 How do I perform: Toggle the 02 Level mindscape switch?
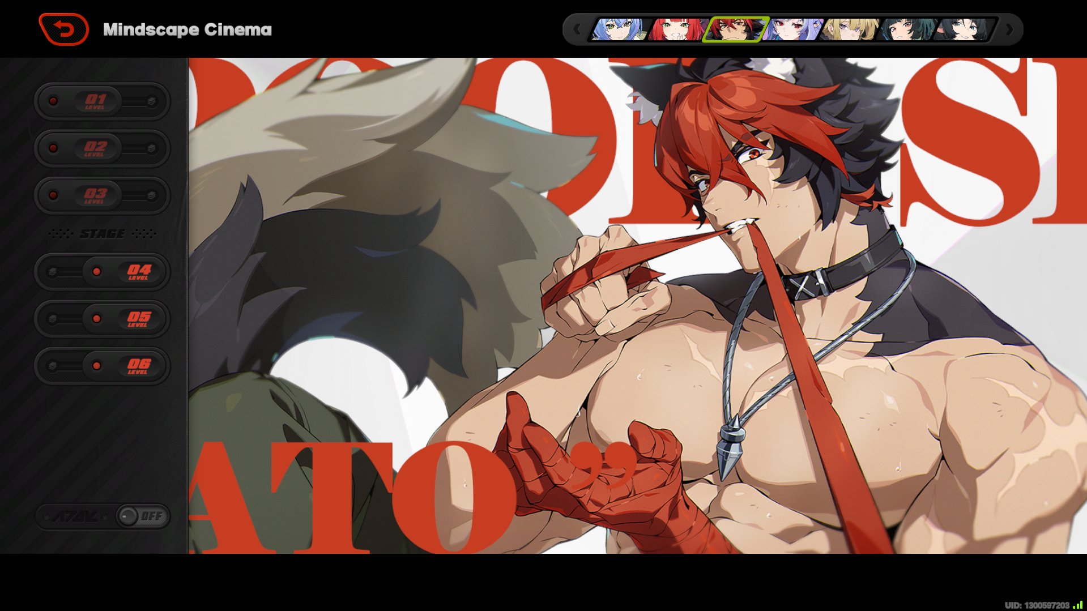click(x=103, y=148)
